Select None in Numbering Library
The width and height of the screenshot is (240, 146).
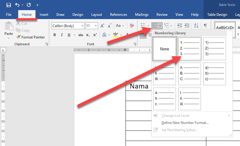pos(164,49)
